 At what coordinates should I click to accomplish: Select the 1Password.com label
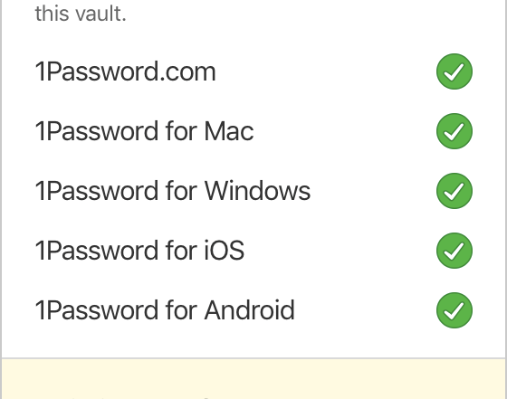[125, 71]
